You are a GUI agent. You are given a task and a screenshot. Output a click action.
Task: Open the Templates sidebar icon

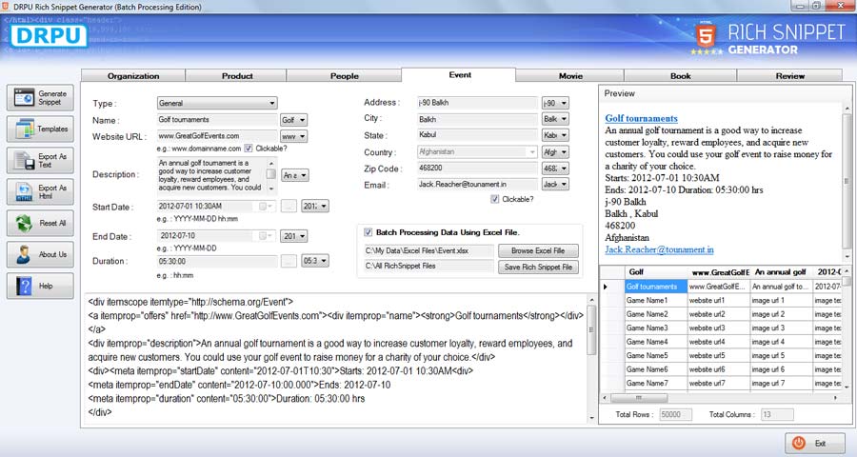coord(25,129)
